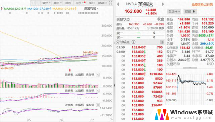
Task: Go to the previous stock arrow
Action: (118, 4)
